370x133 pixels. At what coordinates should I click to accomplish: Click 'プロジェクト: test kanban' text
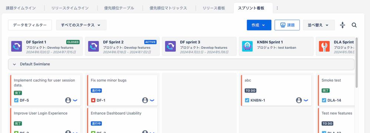click(276, 48)
